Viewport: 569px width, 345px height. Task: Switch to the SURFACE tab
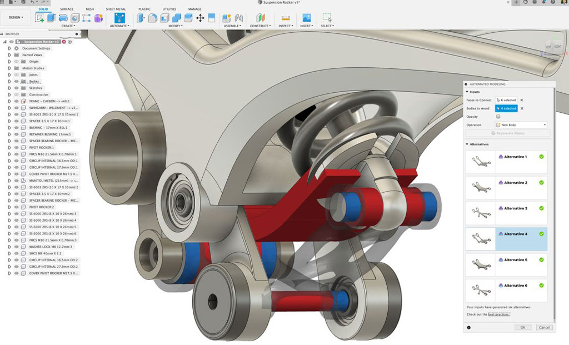click(66, 9)
